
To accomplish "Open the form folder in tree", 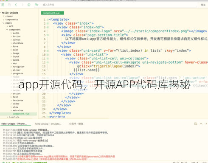I will 15,47.
